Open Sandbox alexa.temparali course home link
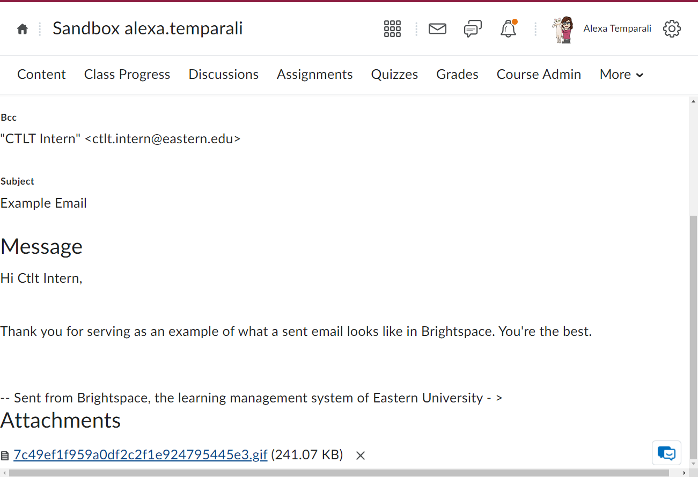This screenshot has width=698, height=477. pyautogui.click(x=148, y=28)
